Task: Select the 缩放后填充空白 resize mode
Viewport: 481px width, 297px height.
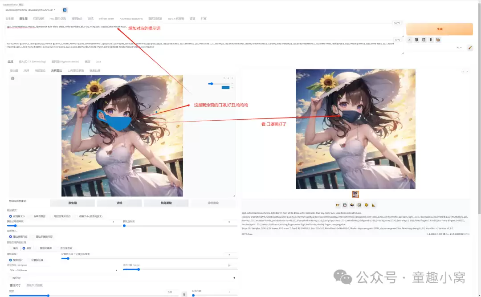Action: pyautogui.click(x=60, y=216)
